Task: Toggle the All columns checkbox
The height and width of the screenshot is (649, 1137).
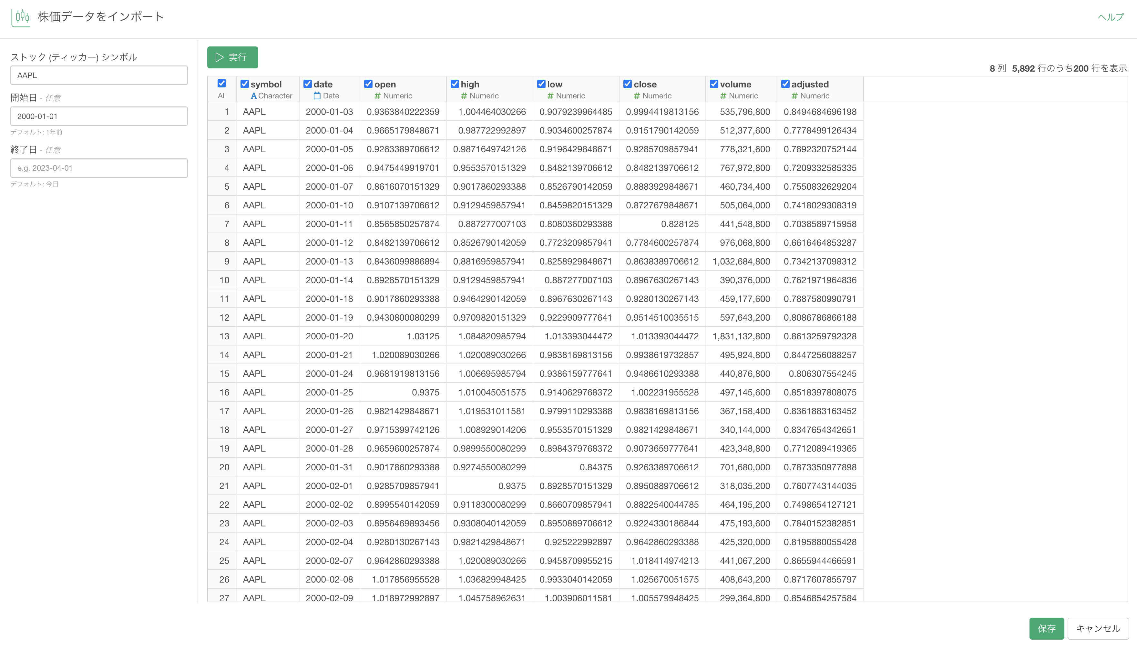Action: pos(222,83)
